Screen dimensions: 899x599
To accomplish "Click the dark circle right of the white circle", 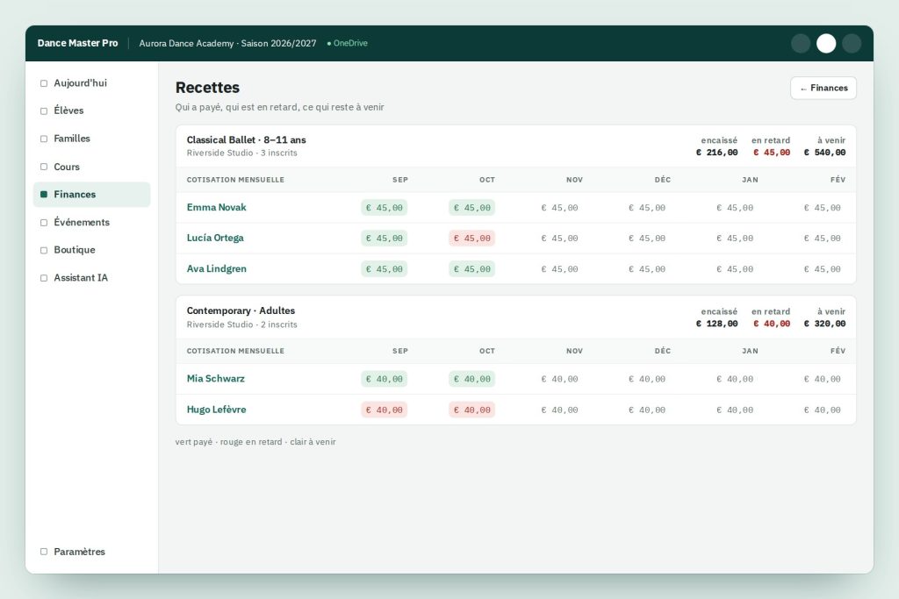I will coord(852,44).
